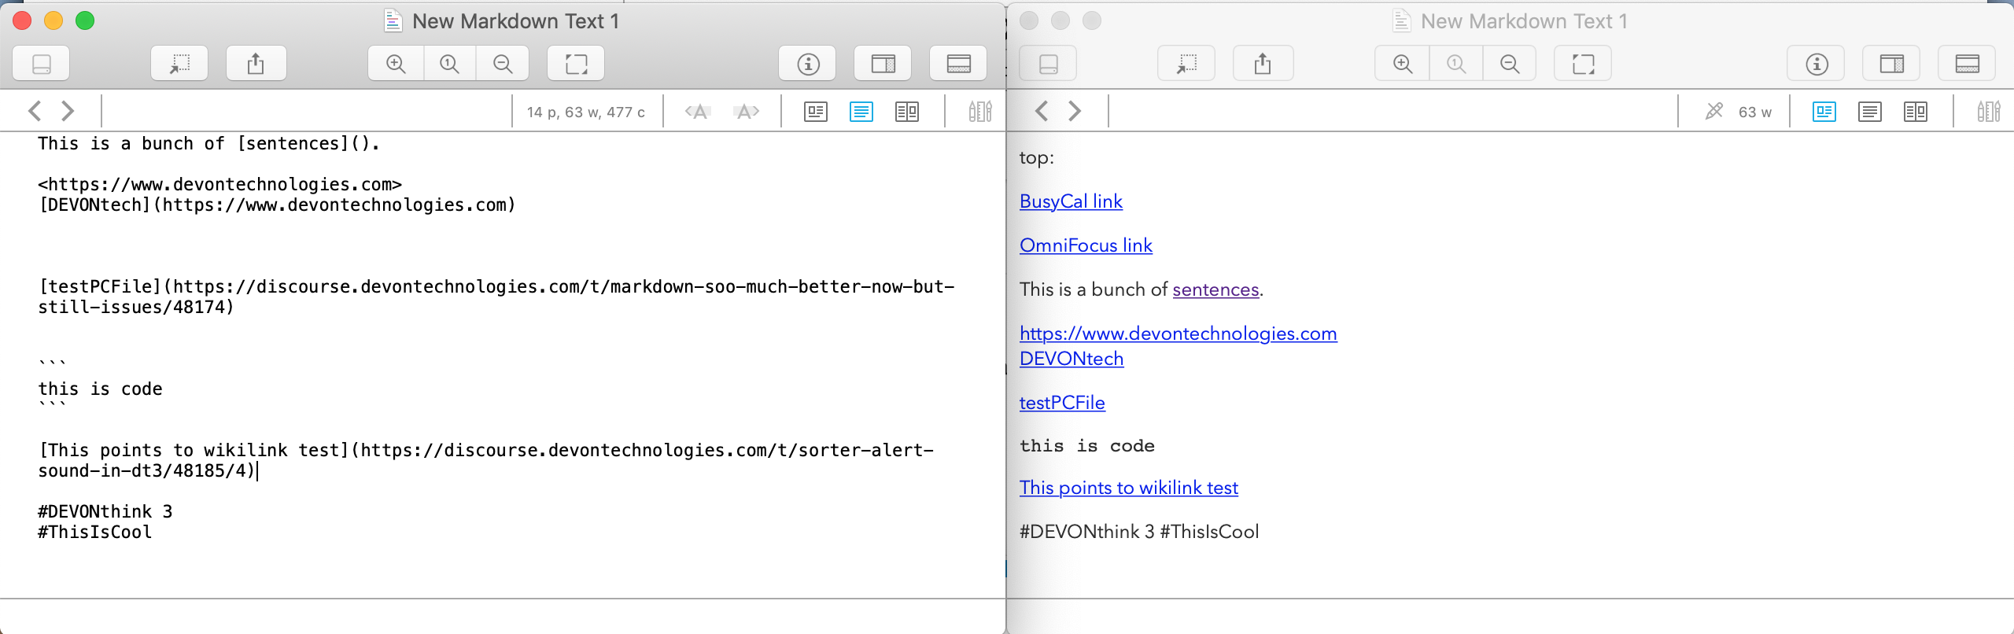Viewport: 2014px width, 634px height.
Task: Toggle the inspector side panel in left window
Action: 883,64
